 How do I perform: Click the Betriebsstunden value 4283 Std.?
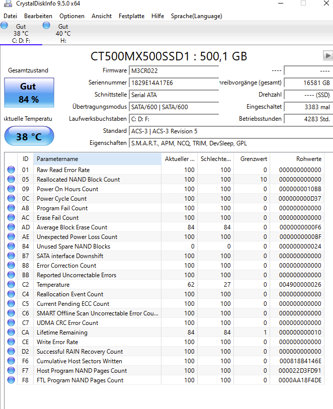[308, 119]
